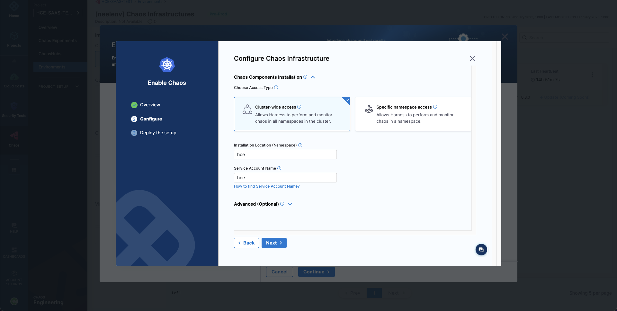The height and width of the screenshot is (311, 617).
Task: Click the Next button in wizard
Action: [x=274, y=243]
